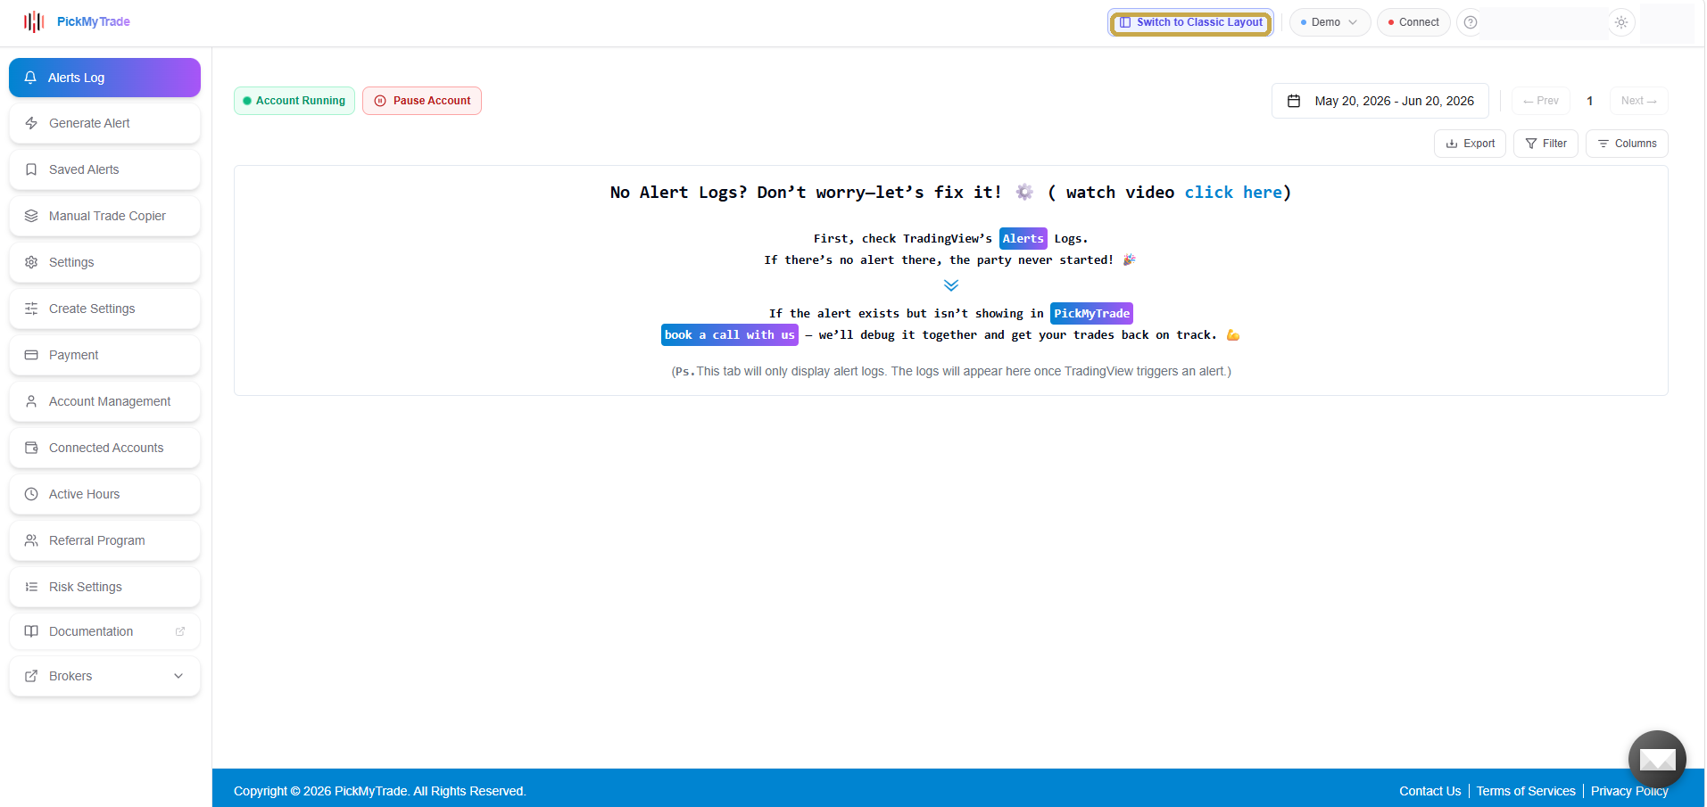Image resolution: width=1707 pixels, height=807 pixels.
Task: Click the Create Settings sliders icon
Action: [x=31, y=309]
